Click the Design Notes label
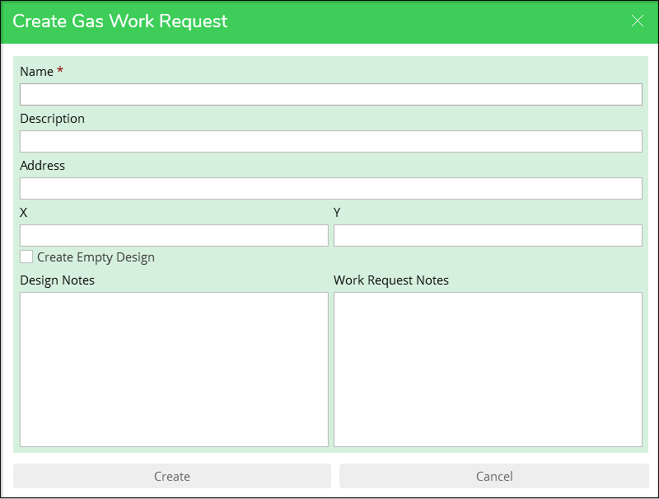659x499 pixels. click(57, 280)
